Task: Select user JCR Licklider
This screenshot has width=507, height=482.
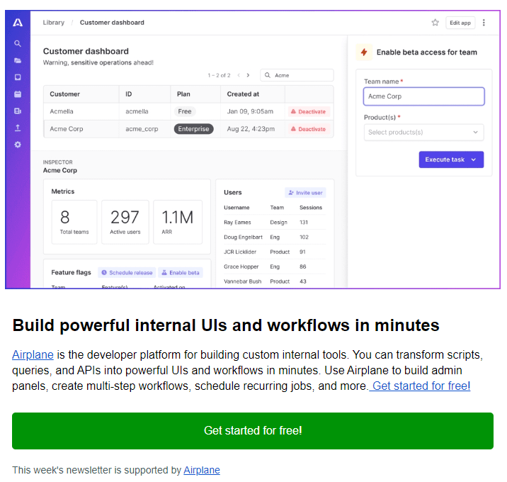Action: pyautogui.click(x=240, y=252)
